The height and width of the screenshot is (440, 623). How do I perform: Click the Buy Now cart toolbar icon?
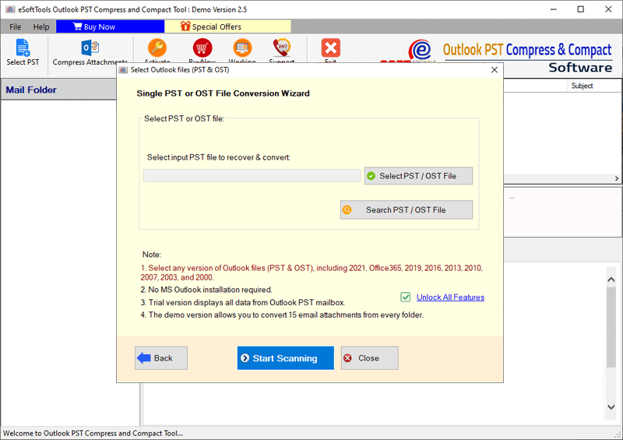(x=202, y=48)
